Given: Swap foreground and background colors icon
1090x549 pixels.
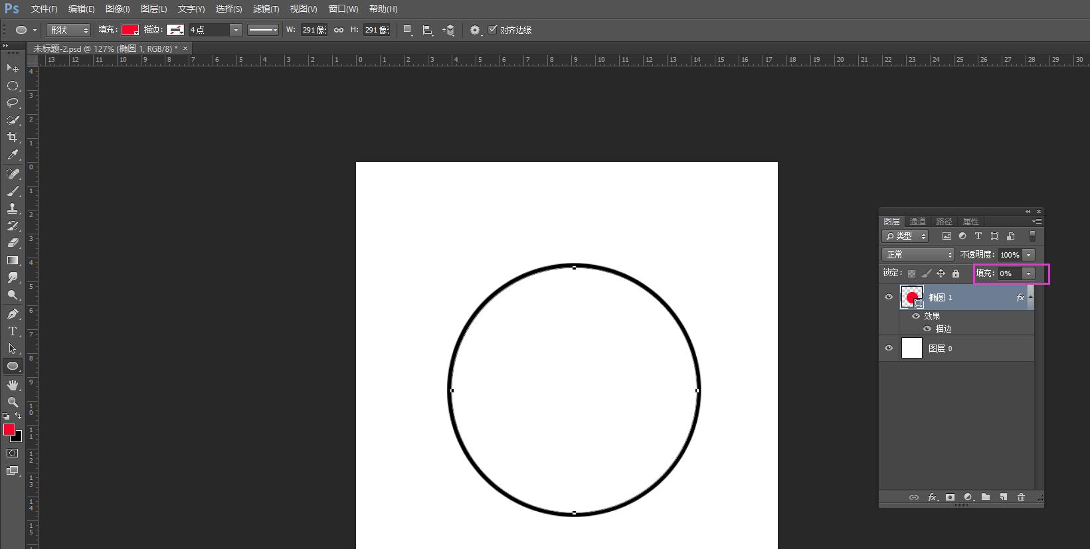Looking at the screenshot, I should (18, 416).
